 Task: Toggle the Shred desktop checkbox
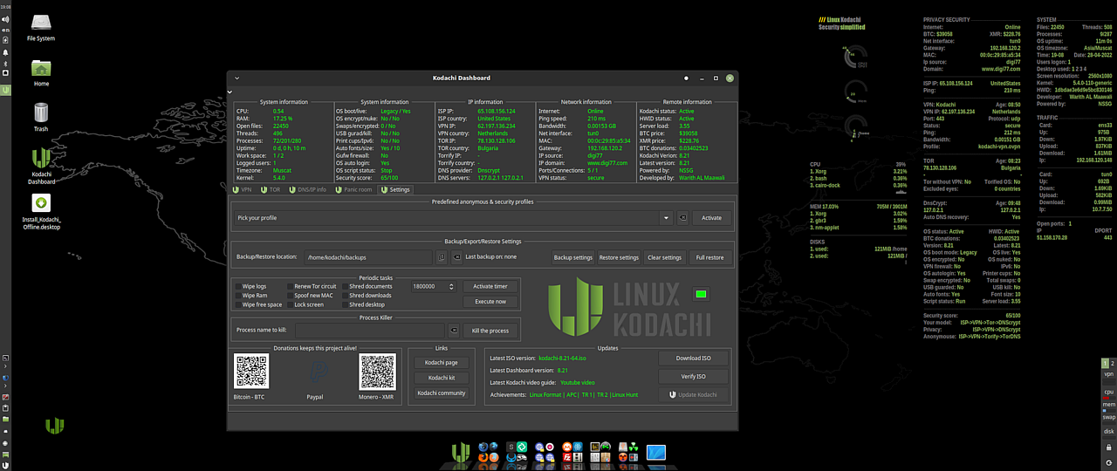[345, 305]
